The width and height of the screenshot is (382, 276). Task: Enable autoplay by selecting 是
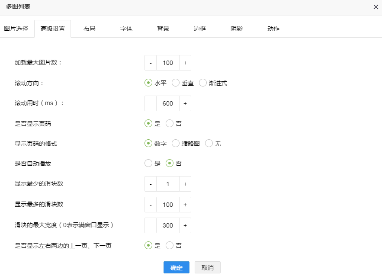148,164
